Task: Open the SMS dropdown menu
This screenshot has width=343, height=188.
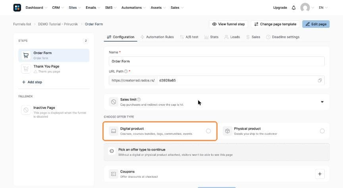Action: click(110, 8)
